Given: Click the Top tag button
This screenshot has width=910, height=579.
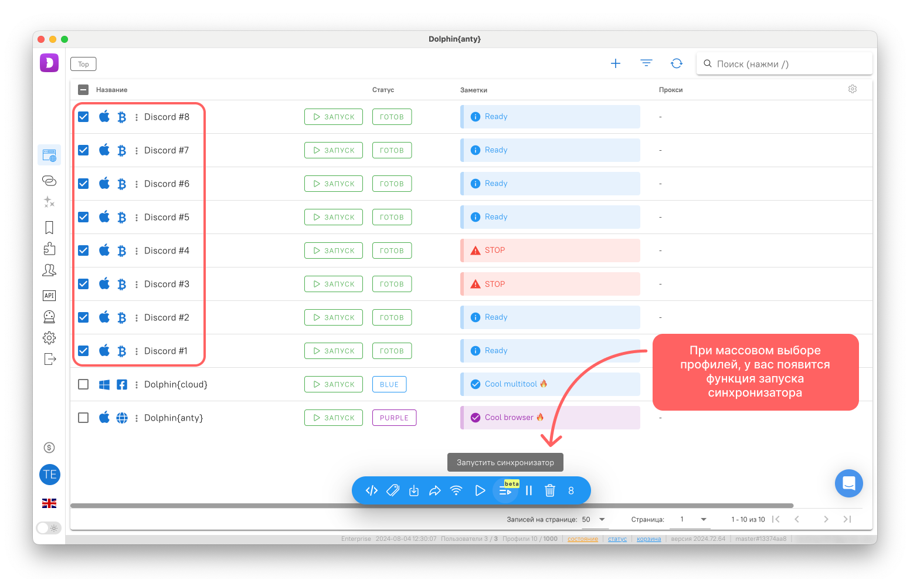Looking at the screenshot, I should click(x=83, y=64).
